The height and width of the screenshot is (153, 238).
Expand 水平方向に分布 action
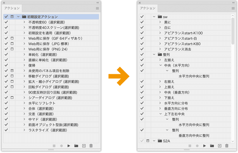point(160,103)
